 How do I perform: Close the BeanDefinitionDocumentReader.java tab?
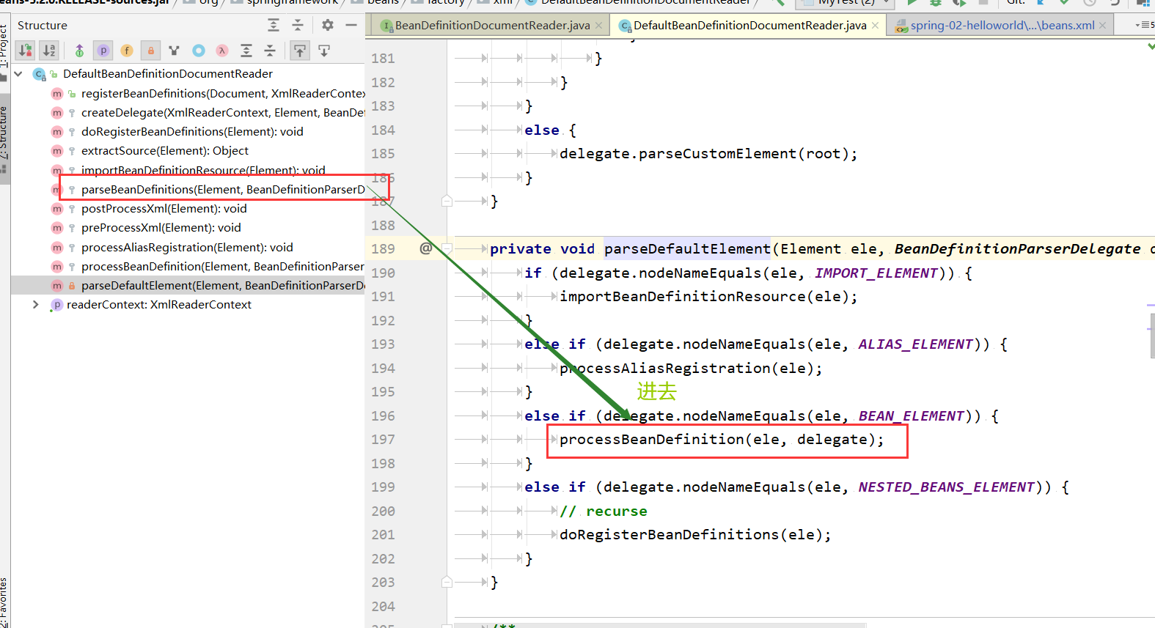pyautogui.click(x=599, y=26)
